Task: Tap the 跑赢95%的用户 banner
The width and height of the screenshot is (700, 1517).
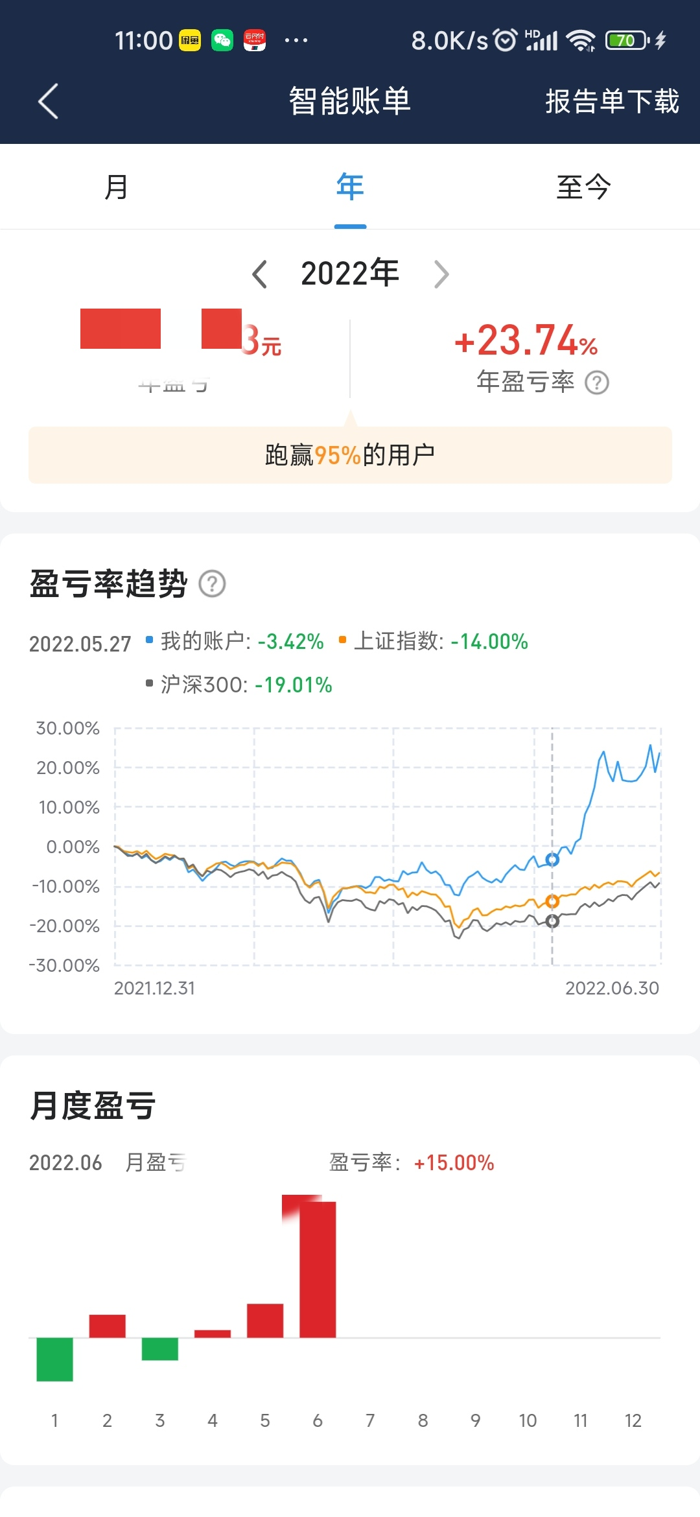Action: [350, 455]
